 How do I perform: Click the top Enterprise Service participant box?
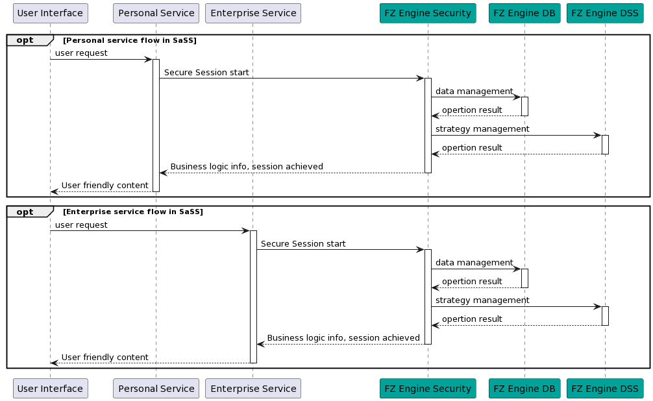[253, 13]
